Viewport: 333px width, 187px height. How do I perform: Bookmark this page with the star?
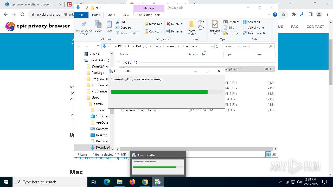click(284, 15)
